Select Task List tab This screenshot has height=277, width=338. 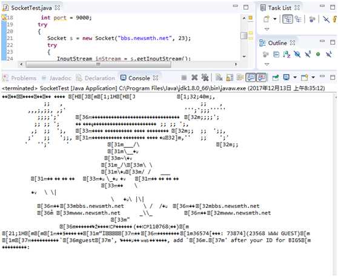(x=276, y=8)
